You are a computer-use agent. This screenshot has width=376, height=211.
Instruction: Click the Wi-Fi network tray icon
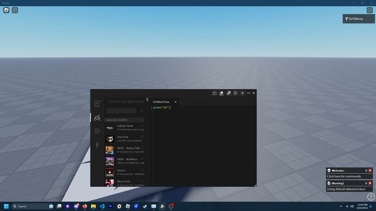pyautogui.click(x=347, y=206)
